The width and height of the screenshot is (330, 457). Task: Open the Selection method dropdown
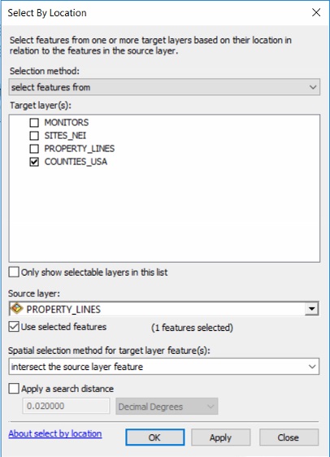coord(164,87)
